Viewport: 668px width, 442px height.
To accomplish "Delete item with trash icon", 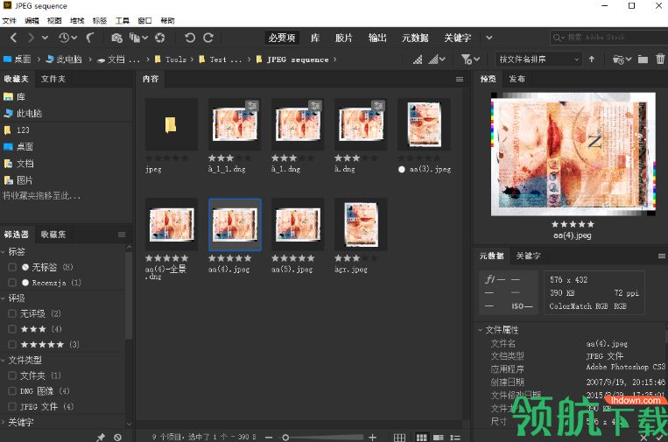I will [660, 60].
